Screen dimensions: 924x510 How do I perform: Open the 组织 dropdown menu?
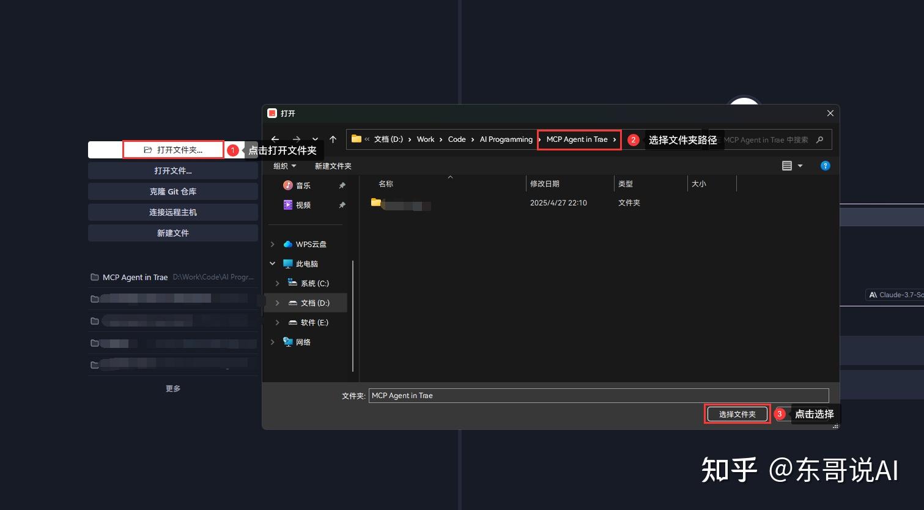[285, 166]
